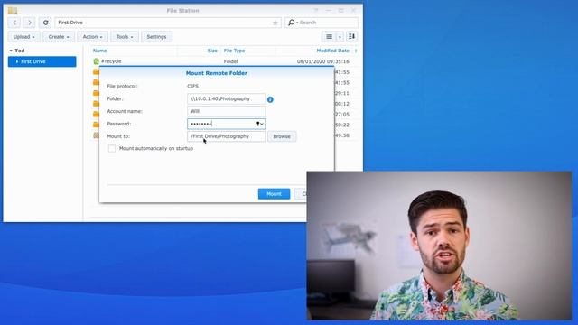Open view mode dropdown arrow
This screenshot has height=325, width=578.
point(340,36)
